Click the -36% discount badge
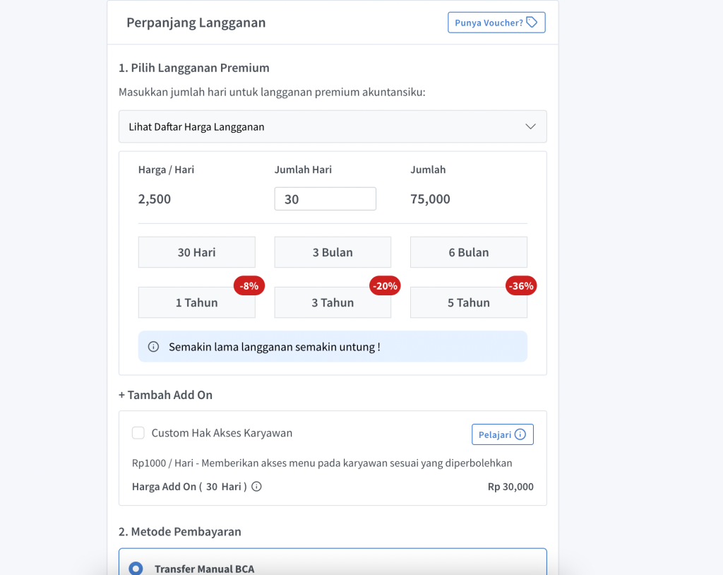 click(x=521, y=286)
